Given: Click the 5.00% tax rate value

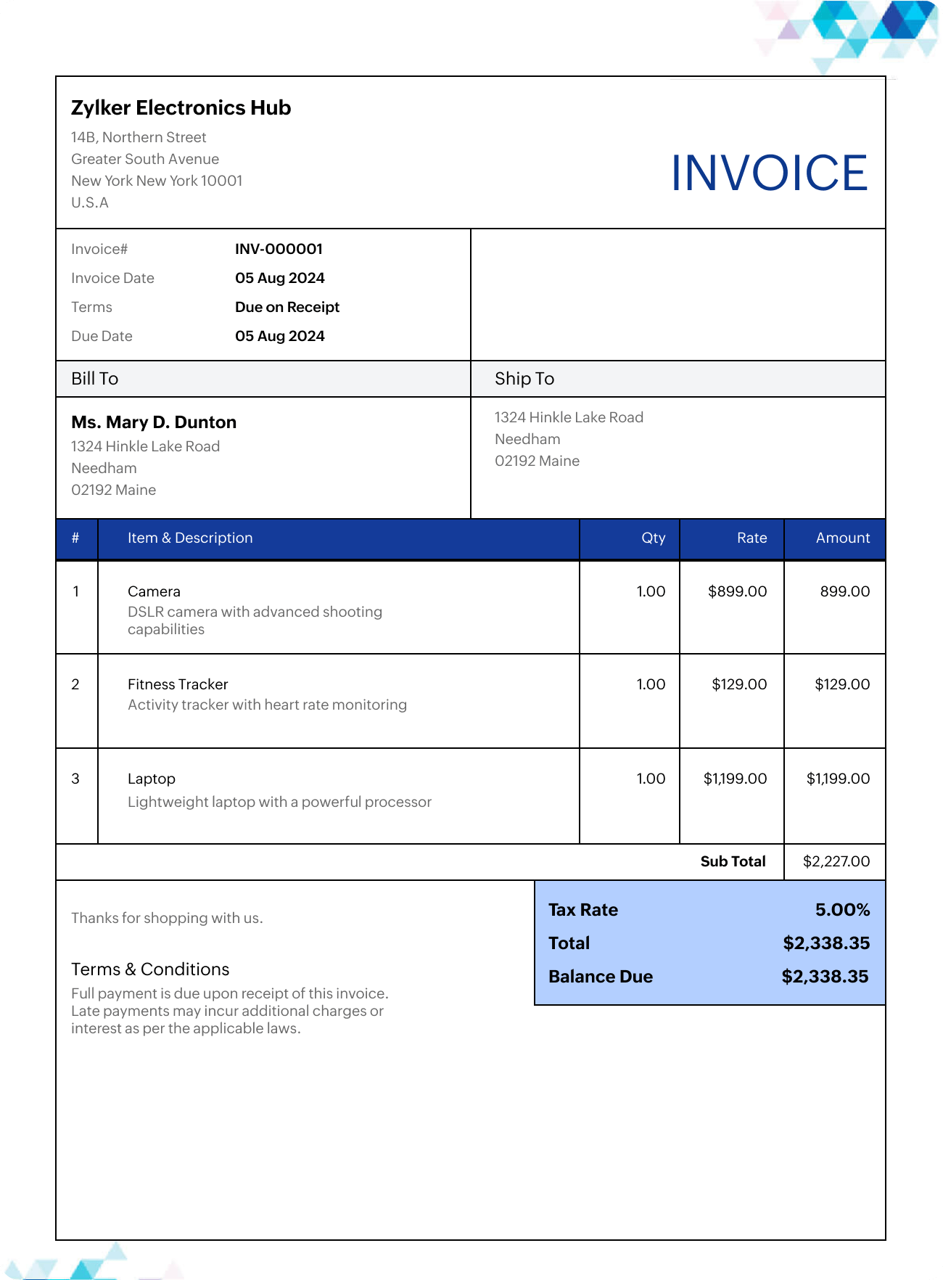Looking at the screenshot, I should click(x=842, y=910).
